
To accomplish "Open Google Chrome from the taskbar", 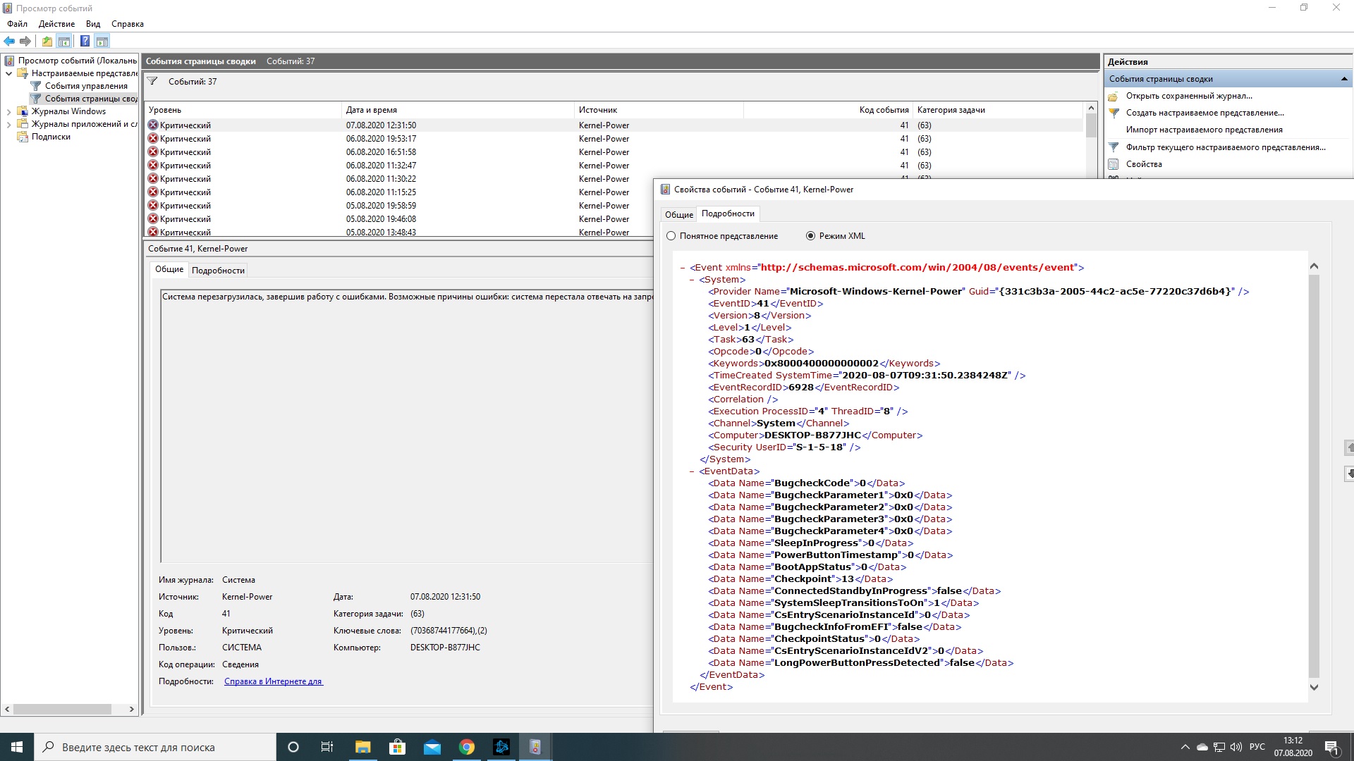I will pyautogui.click(x=466, y=747).
